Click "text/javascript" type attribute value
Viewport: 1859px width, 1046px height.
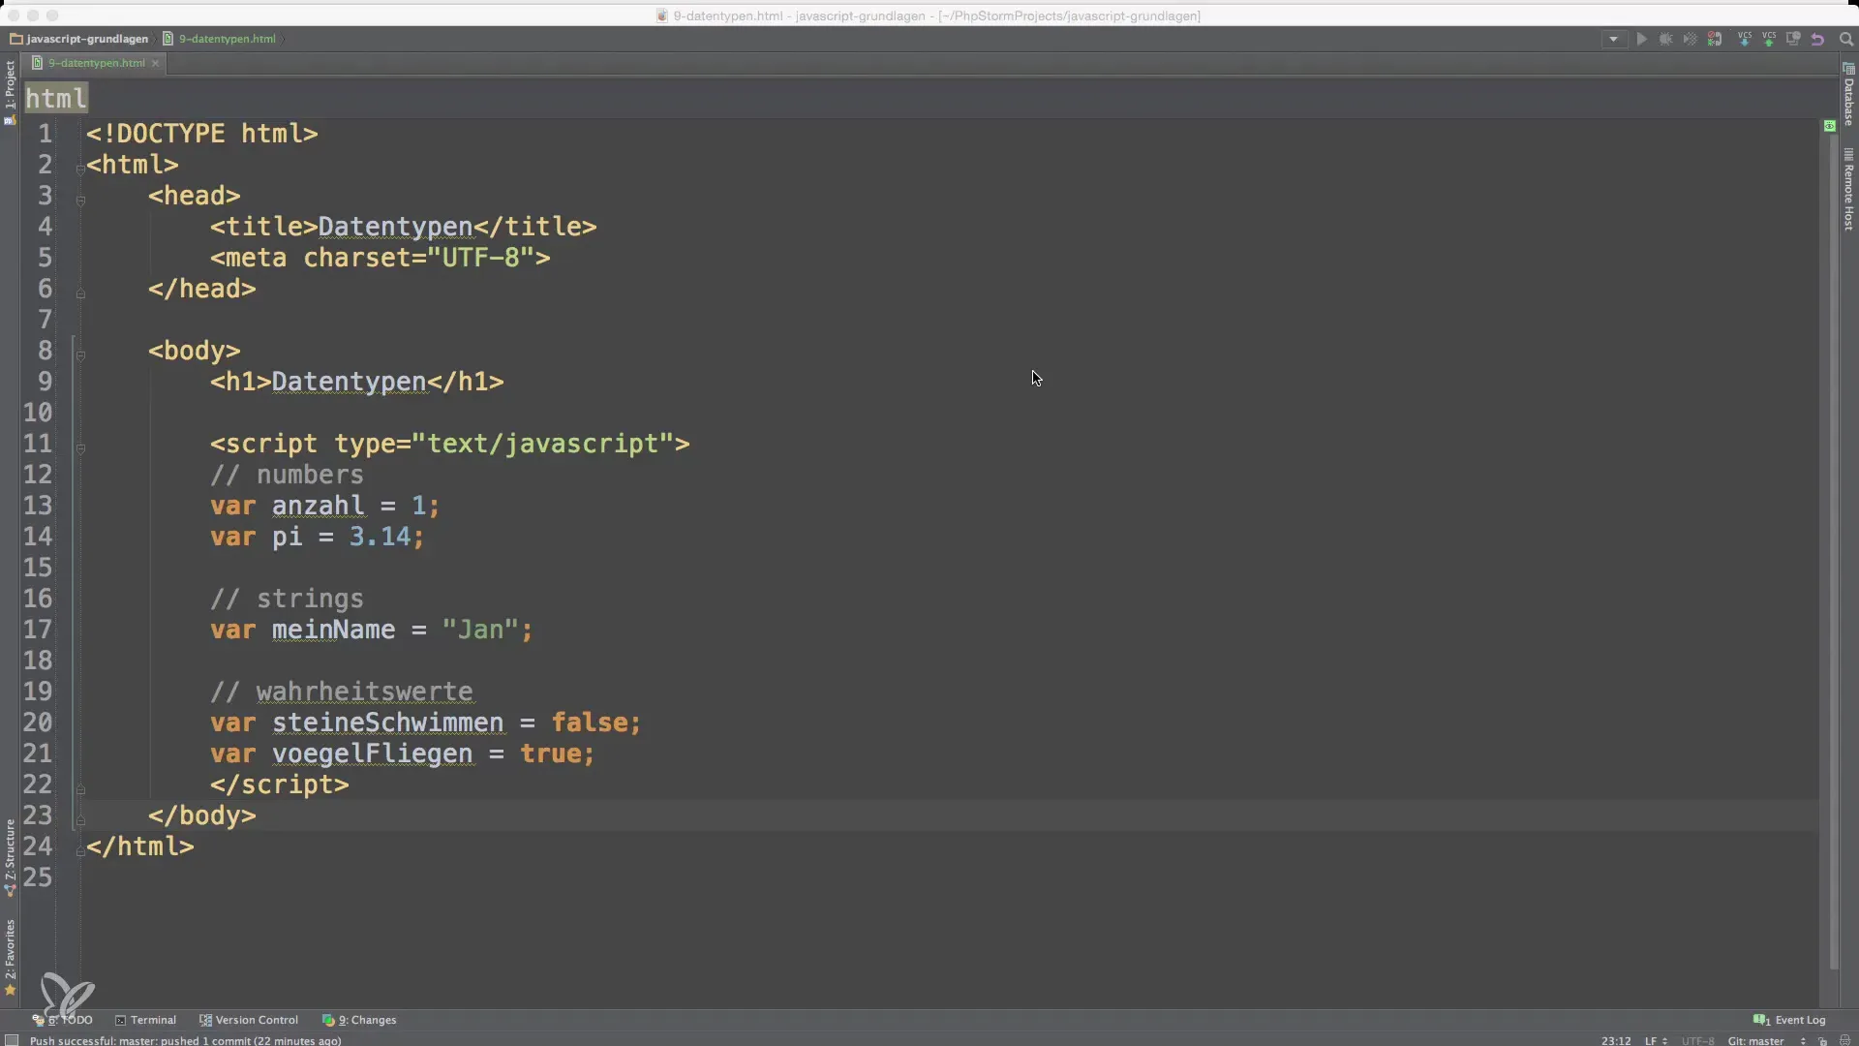pyautogui.click(x=542, y=444)
